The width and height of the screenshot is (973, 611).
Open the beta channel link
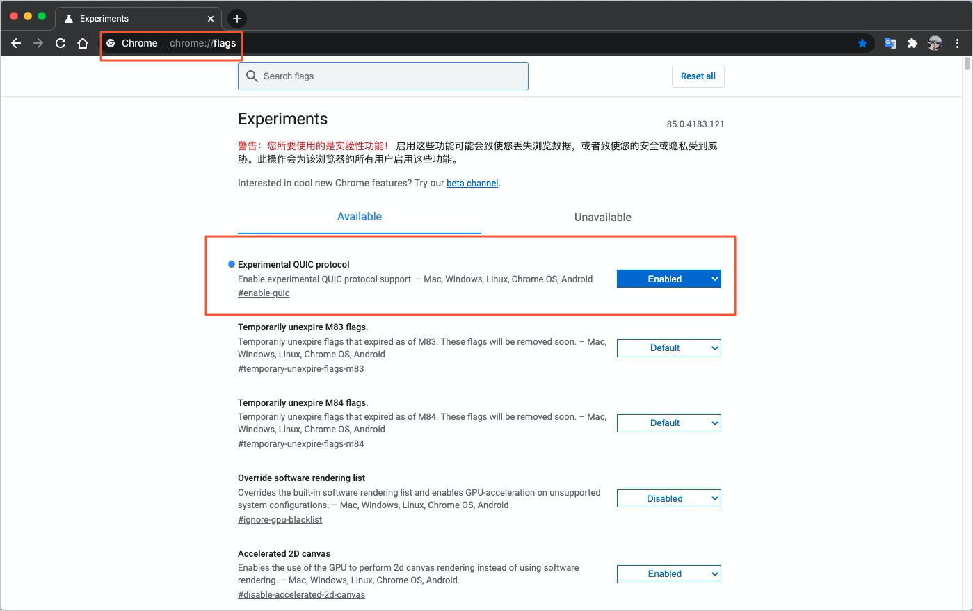472,184
